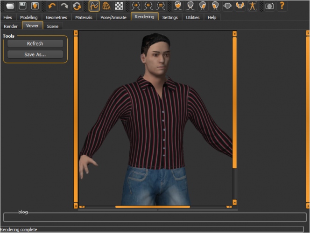Click the Export icon
Viewport: 310px width, 233px height.
(x=35, y=6)
